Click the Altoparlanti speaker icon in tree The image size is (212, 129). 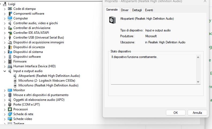(15, 76)
